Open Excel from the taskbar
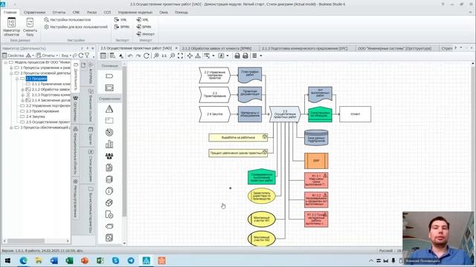Screen dimensions: 476x267 (69, 260)
